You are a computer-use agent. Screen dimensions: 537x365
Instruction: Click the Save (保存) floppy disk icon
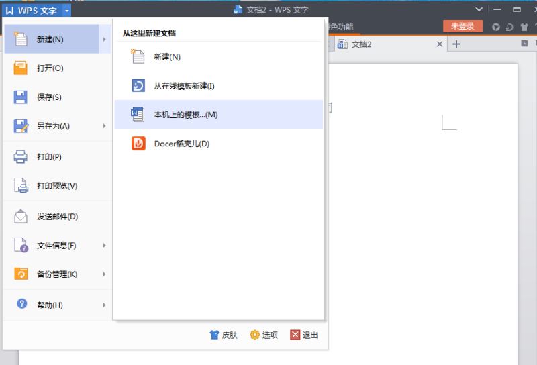[21, 97]
